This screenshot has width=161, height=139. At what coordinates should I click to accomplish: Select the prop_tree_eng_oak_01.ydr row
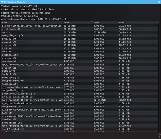pos(80,97)
